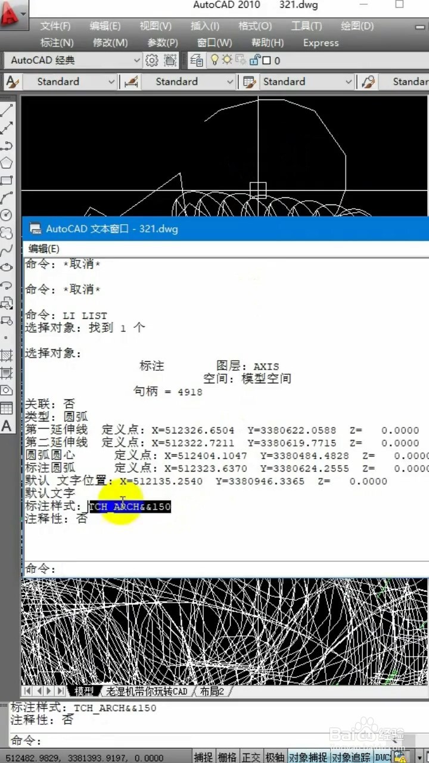This screenshot has height=763, width=429.
Task: Expand the text style Standard dropdown
Action: 111,82
